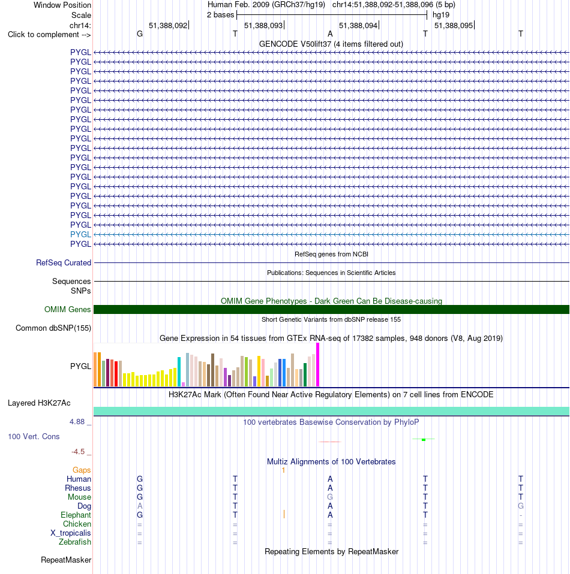Click position label 51,388,095
Screen dimensions: 570x574
(454, 25)
